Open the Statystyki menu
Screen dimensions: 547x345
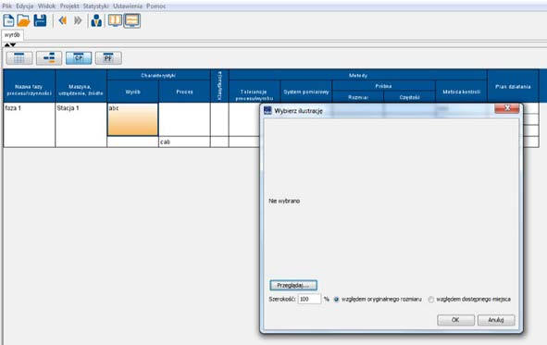[x=96, y=6]
